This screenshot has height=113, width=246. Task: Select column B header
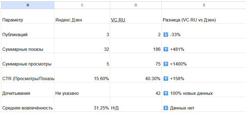(27, 5)
